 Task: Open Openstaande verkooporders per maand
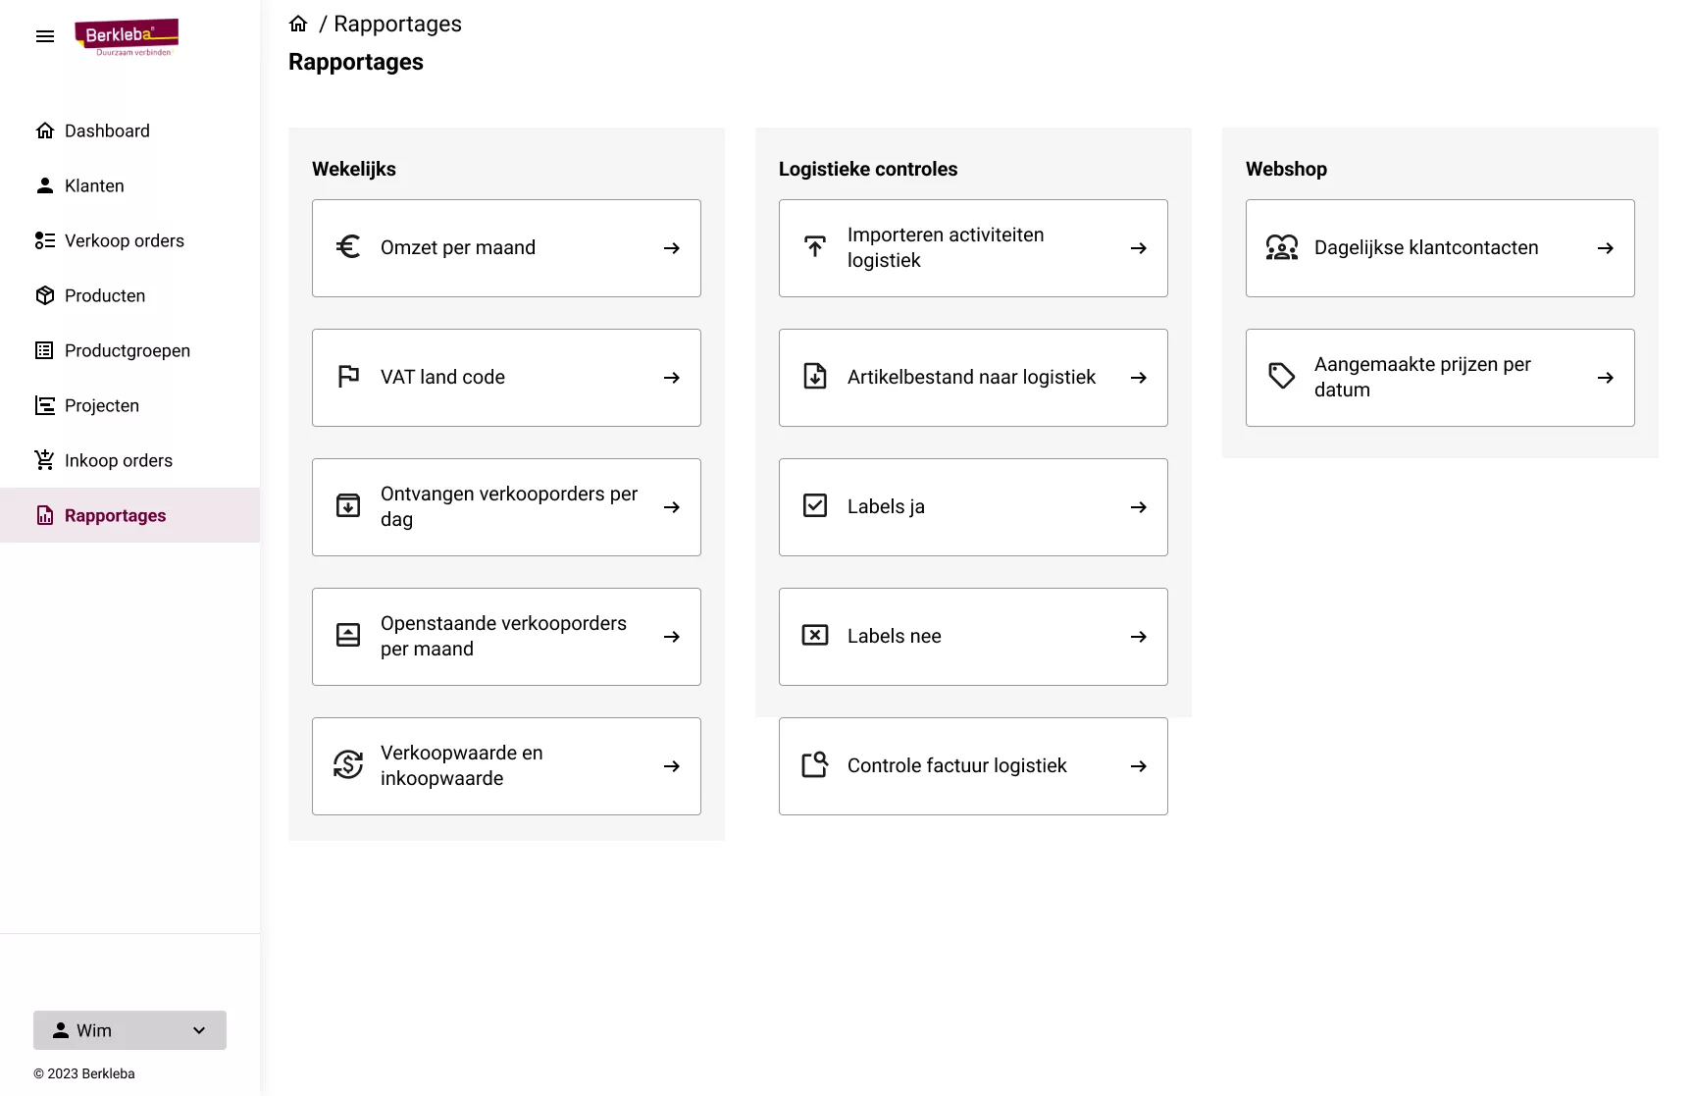[506, 637]
